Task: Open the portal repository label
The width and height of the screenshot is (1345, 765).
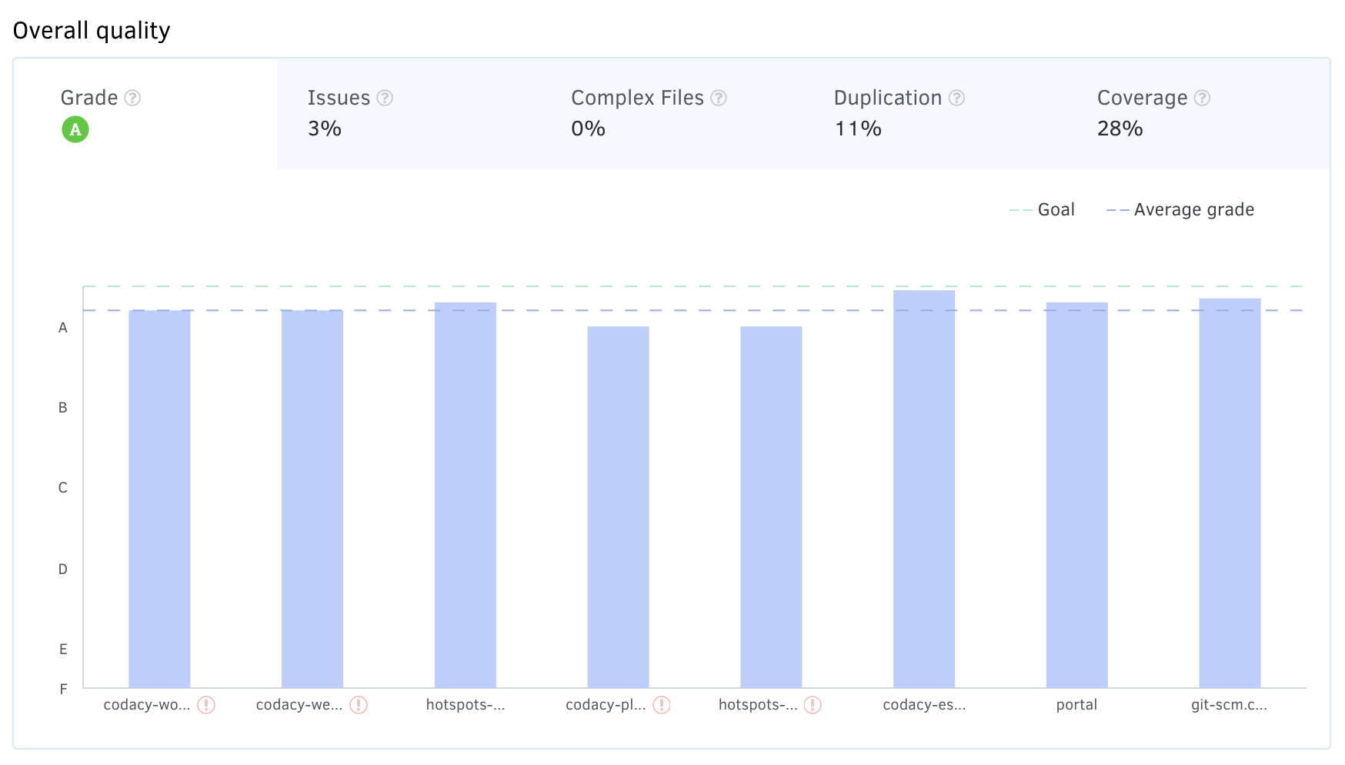Action: click(x=1076, y=705)
